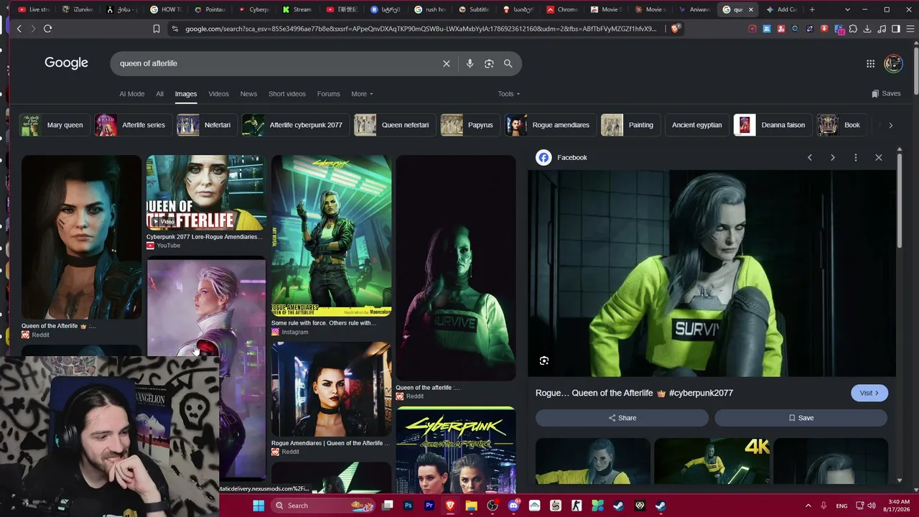Open OBS Studio from the taskbar

(x=493, y=506)
